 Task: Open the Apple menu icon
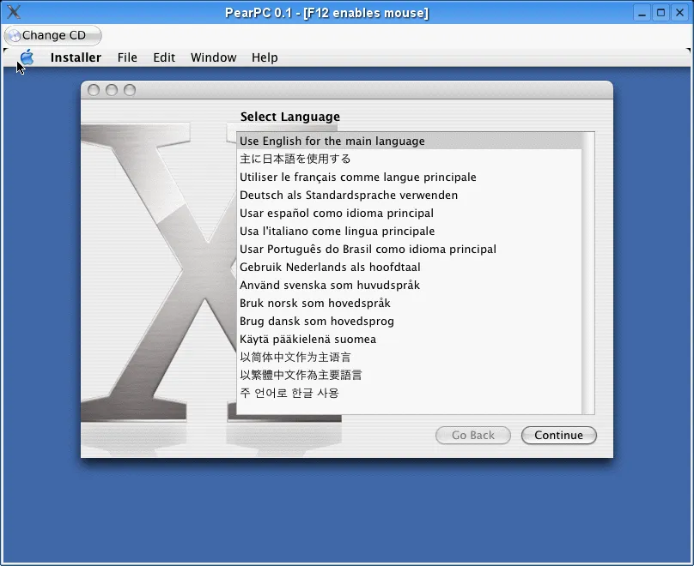click(x=25, y=57)
